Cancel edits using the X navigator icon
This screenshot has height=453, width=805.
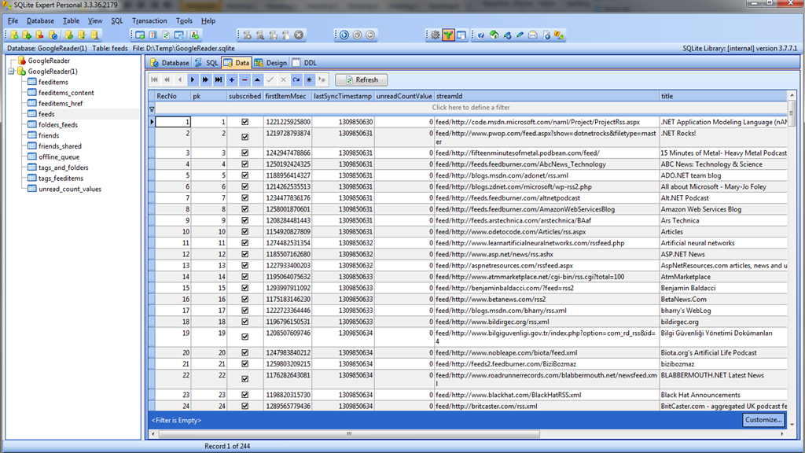pyautogui.click(x=283, y=79)
